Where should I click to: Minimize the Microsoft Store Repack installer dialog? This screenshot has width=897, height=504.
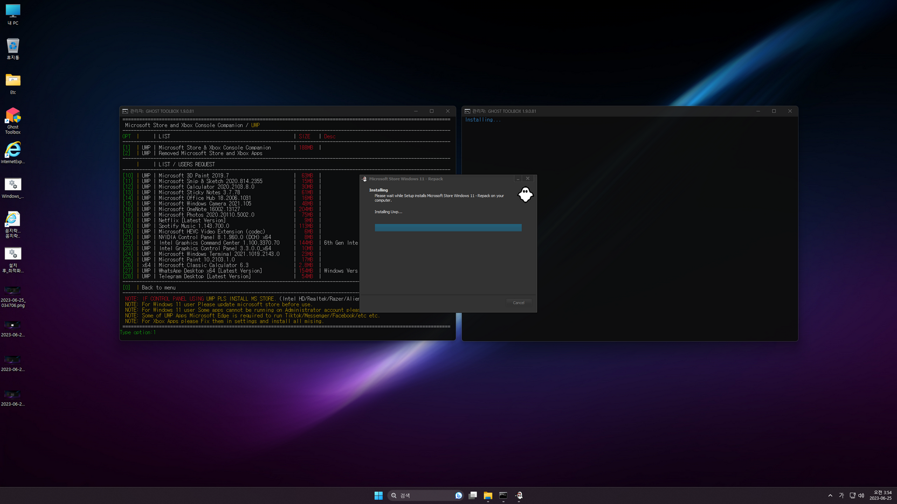click(x=518, y=179)
